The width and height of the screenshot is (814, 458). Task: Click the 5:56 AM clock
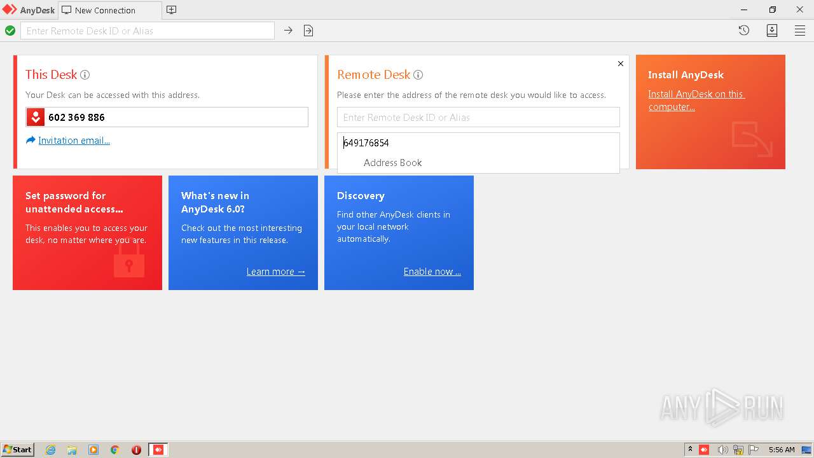coord(782,450)
